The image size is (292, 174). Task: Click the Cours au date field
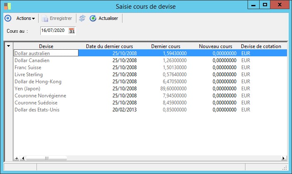54,31
